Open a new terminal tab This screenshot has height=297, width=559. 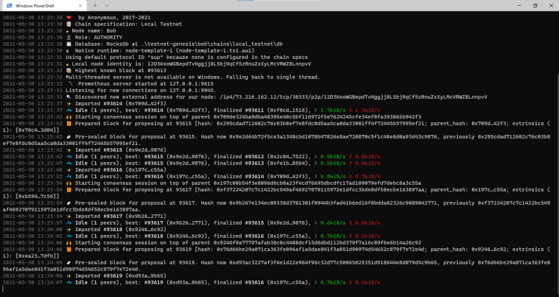[x=95, y=6]
